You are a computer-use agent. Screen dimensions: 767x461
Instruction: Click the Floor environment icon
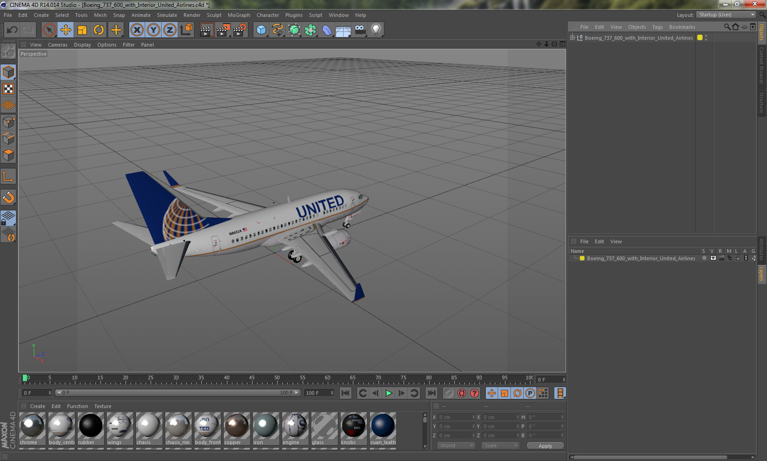[x=343, y=30]
